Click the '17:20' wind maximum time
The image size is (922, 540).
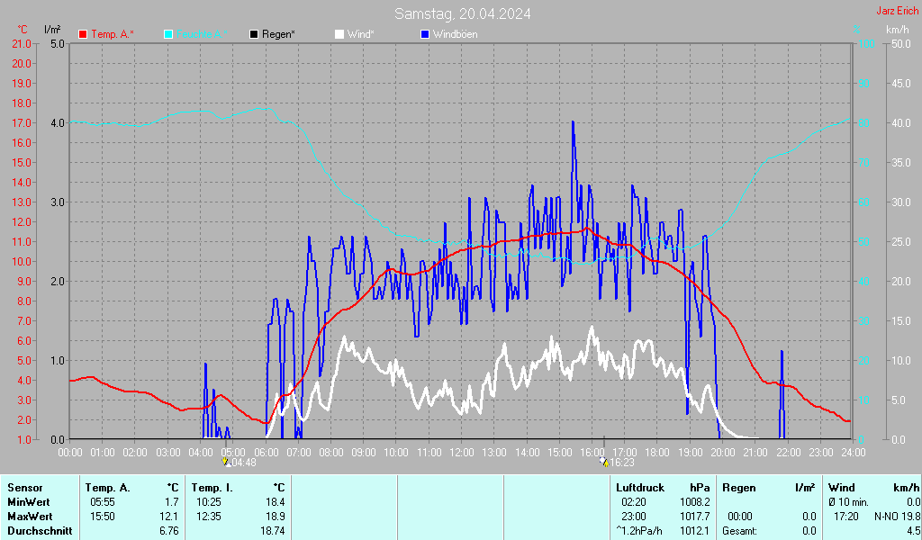point(845,517)
